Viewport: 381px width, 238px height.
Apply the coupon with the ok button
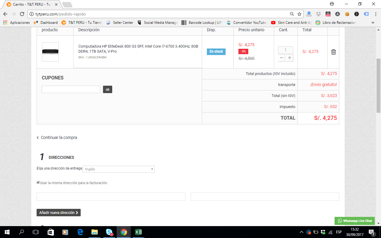(107, 89)
